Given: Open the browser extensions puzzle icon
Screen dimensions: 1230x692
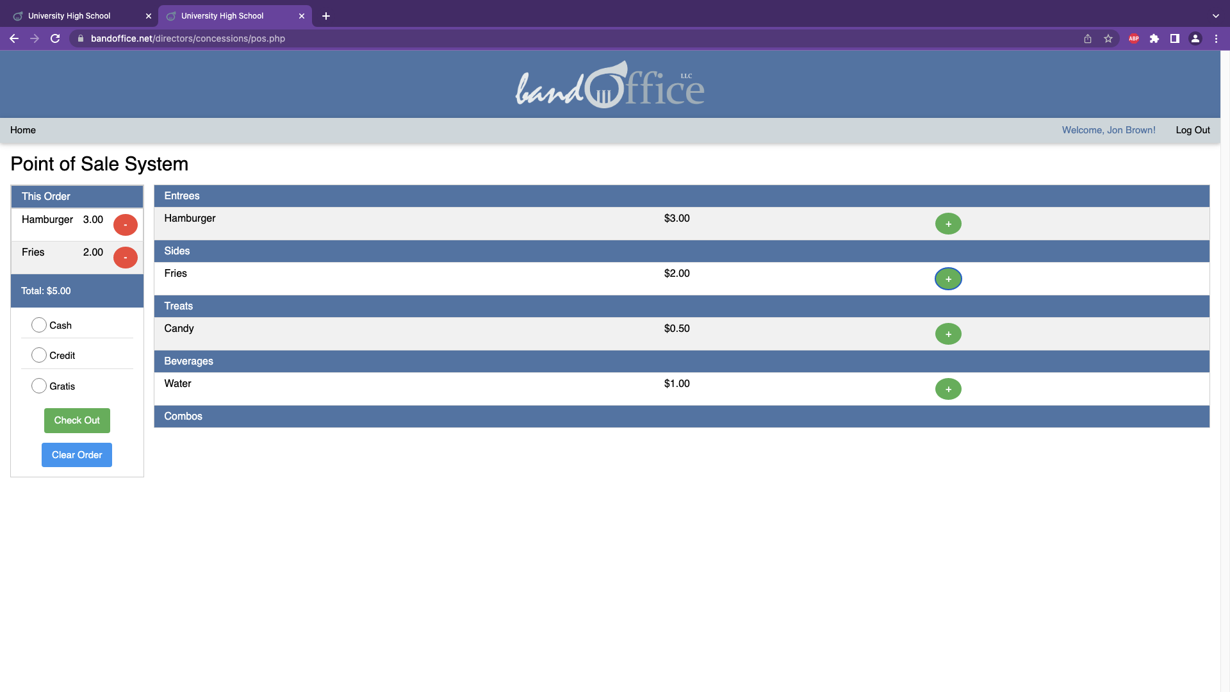Looking at the screenshot, I should [1154, 38].
